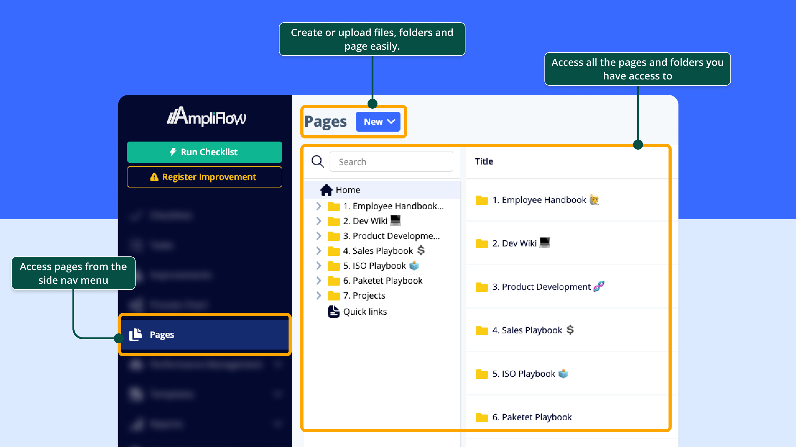Select Quick links in the tree
The image size is (796, 447).
tap(365, 311)
